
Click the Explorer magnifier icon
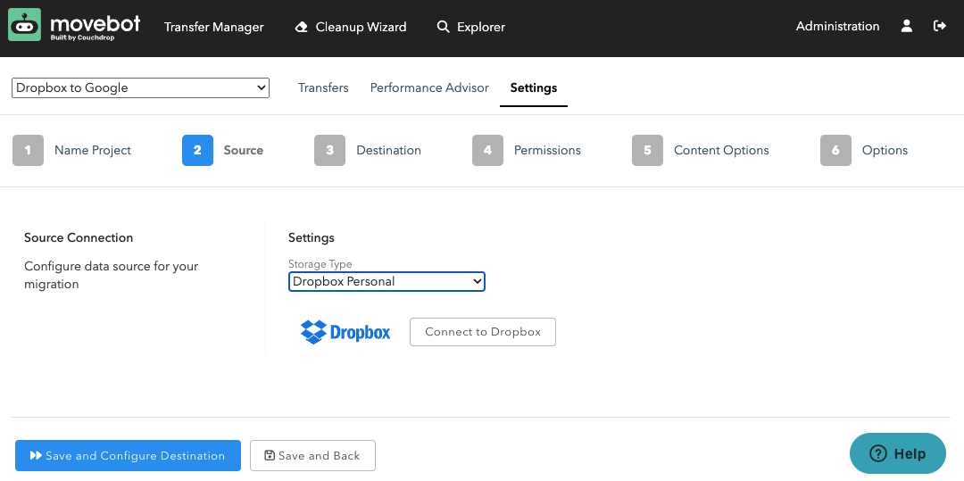443,28
